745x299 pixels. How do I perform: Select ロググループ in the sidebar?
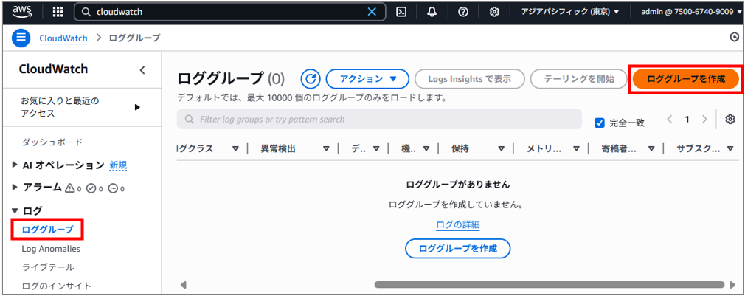pyautogui.click(x=48, y=230)
